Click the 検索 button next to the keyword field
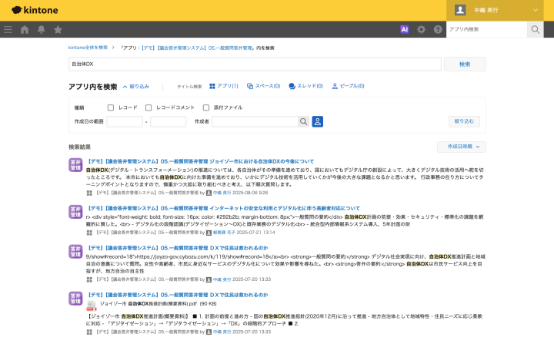Screen dimensions: 554x337 (465, 64)
